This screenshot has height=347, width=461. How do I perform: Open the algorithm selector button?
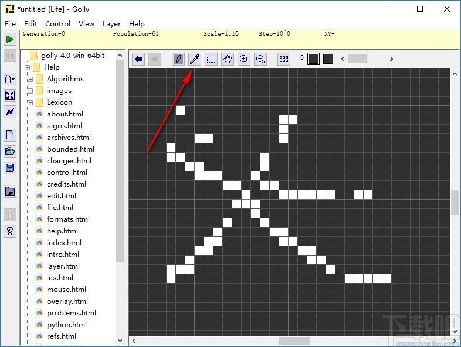click(x=10, y=79)
